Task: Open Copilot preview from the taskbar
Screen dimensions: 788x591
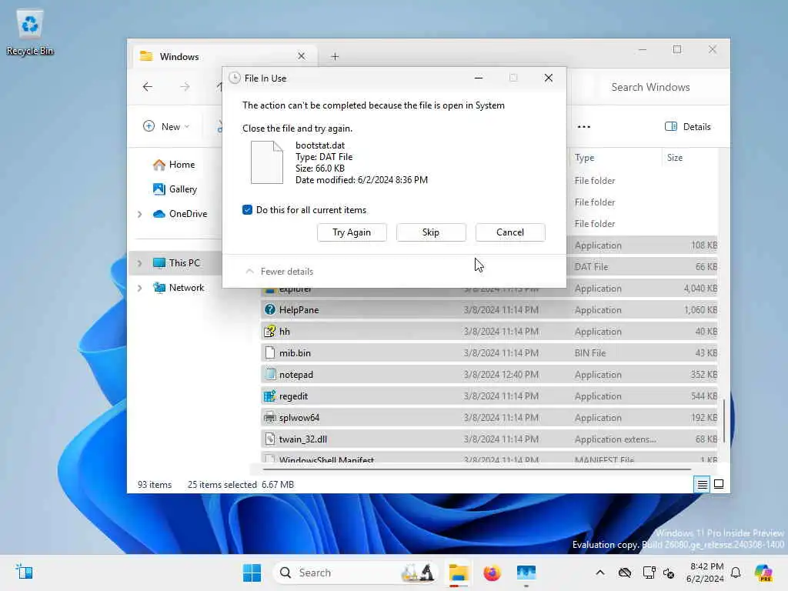Action: click(763, 573)
